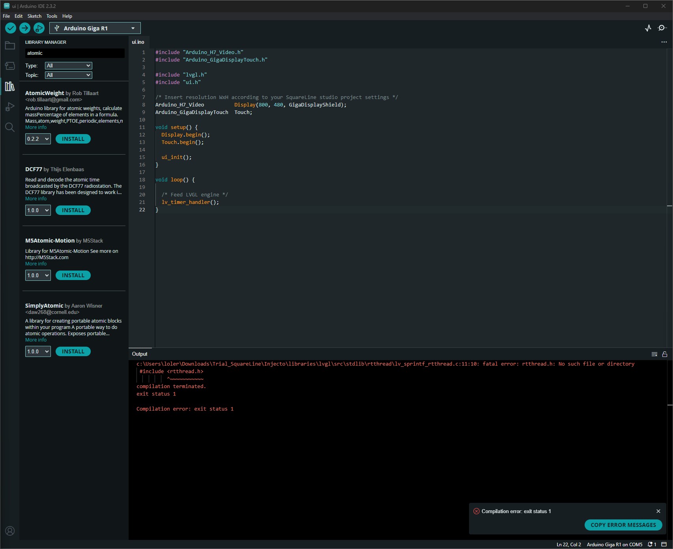This screenshot has height=549, width=673.
Task: Toggle the bottom panel icon in status bar
Action: [x=664, y=545]
